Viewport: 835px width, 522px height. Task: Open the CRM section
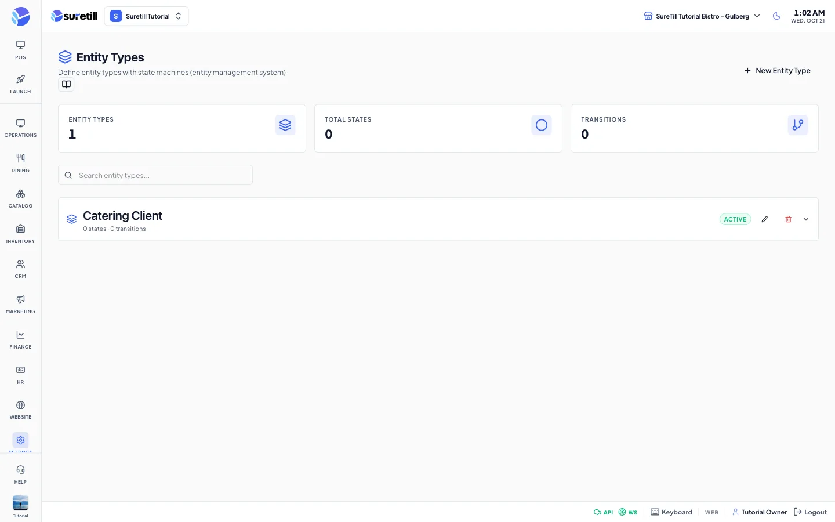click(20, 269)
